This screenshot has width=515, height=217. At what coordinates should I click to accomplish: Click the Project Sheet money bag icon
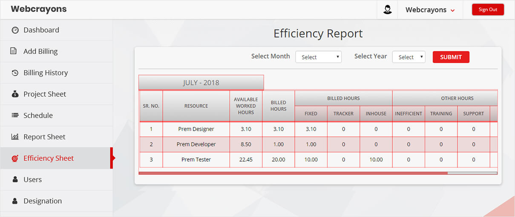click(15, 94)
